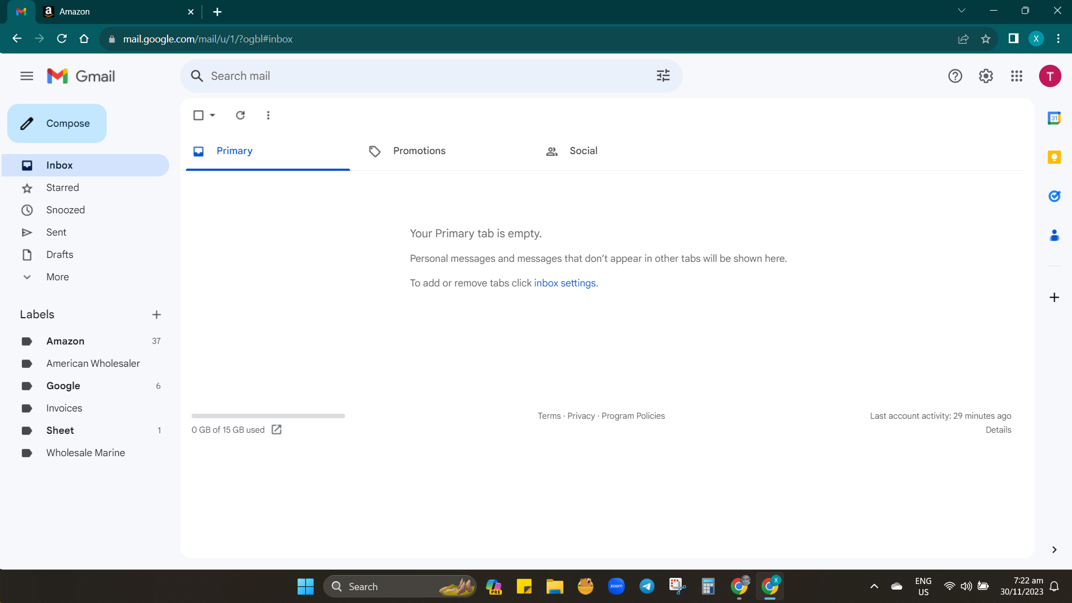Open Settings gear icon

pyautogui.click(x=985, y=76)
